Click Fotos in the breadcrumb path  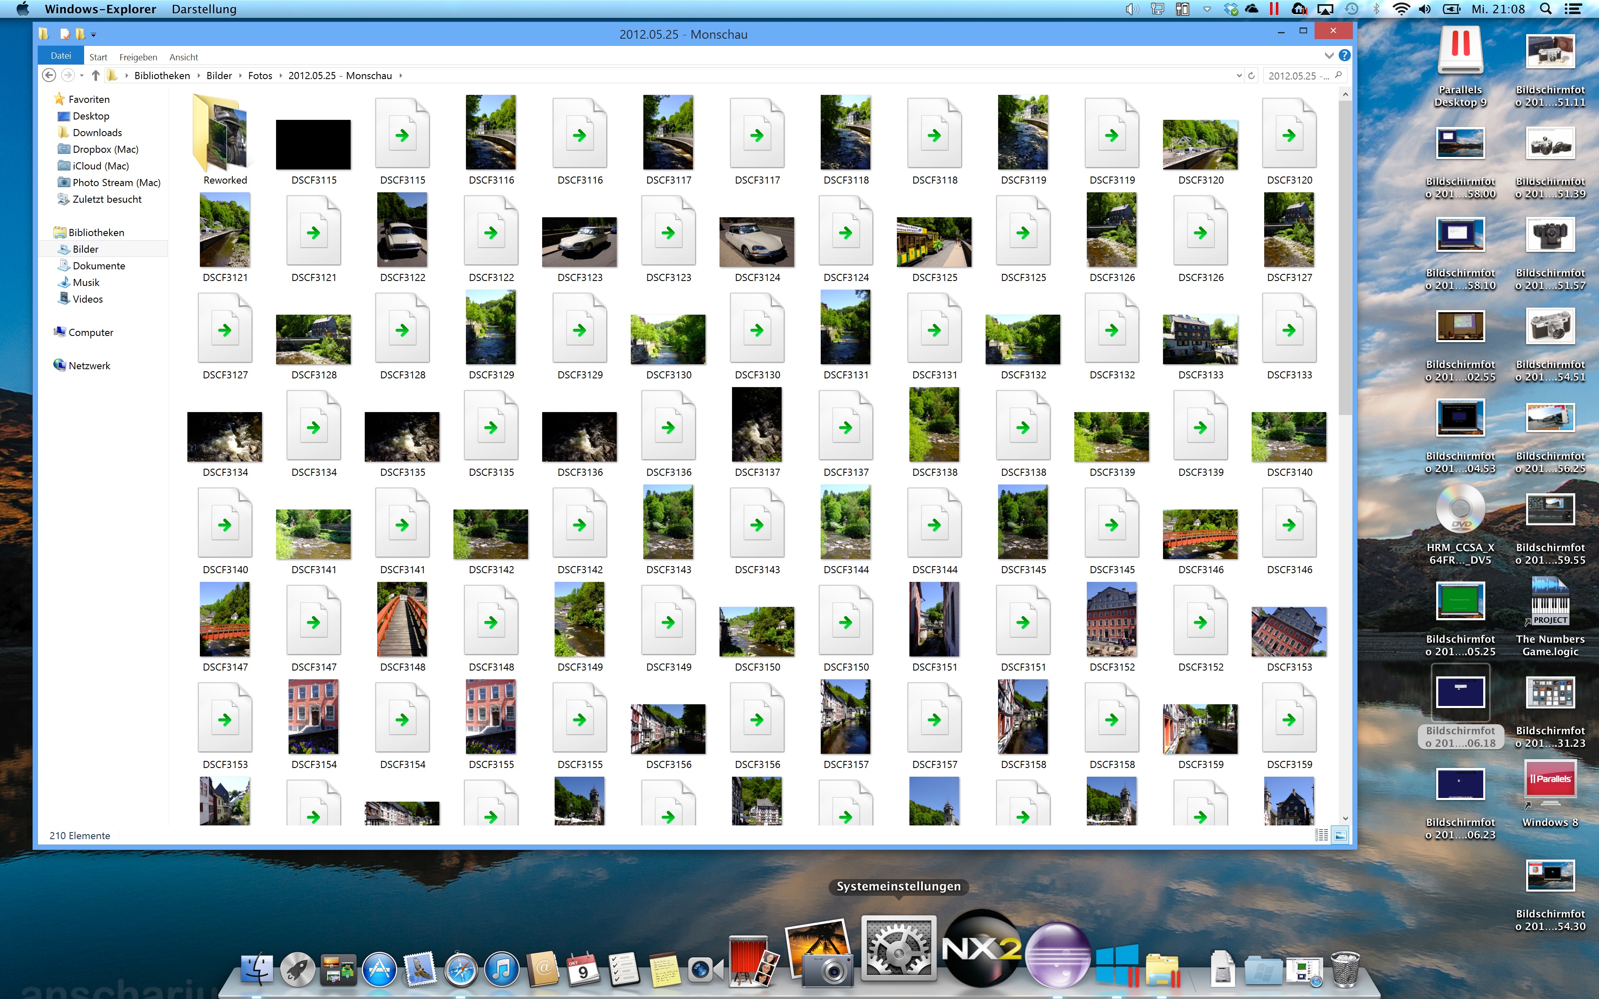[260, 75]
